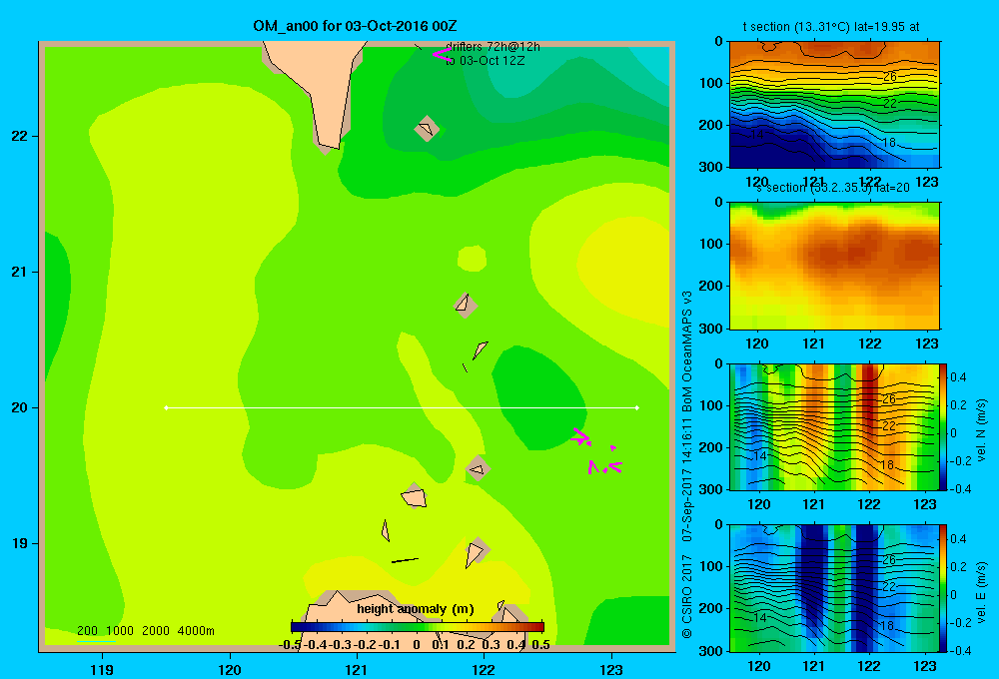Click the '200 1000 2000 4000m' depth contour legend
999x679 pixels.
145,631
